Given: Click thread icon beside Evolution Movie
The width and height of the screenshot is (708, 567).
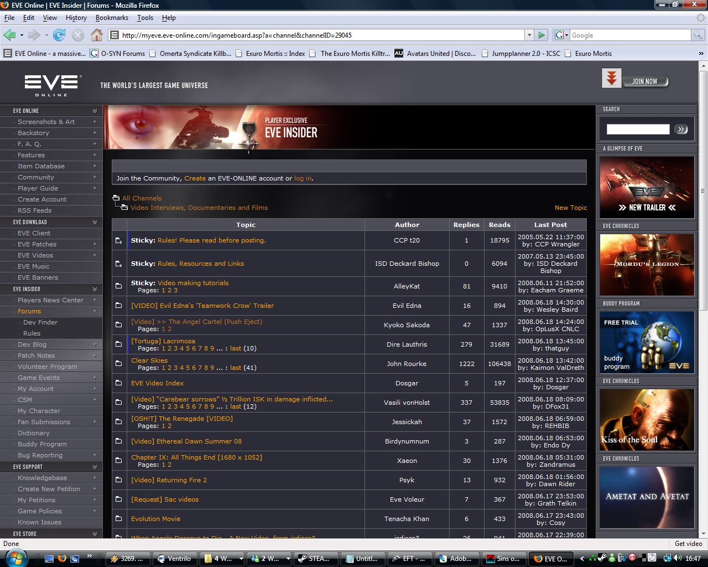Looking at the screenshot, I should (118, 518).
